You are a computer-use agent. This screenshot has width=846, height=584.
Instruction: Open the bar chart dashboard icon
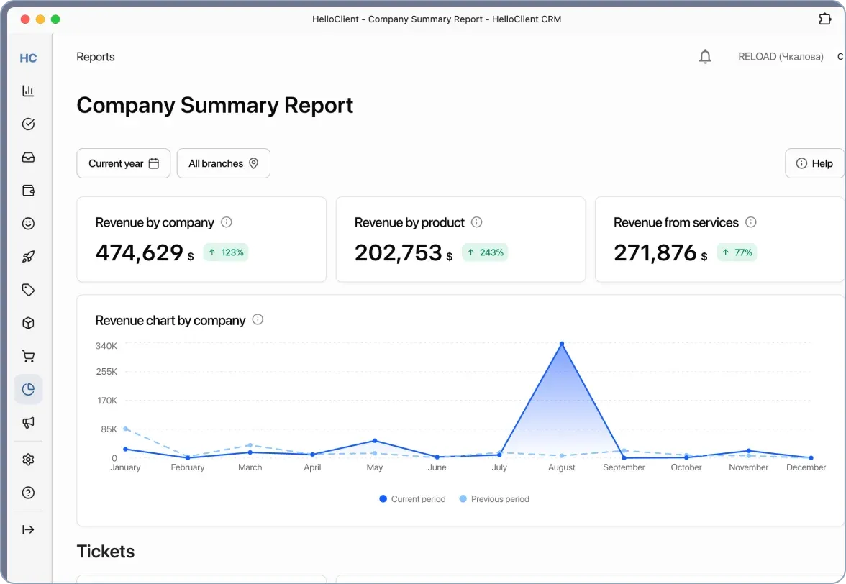pyautogui.click(x=28, y=91)
